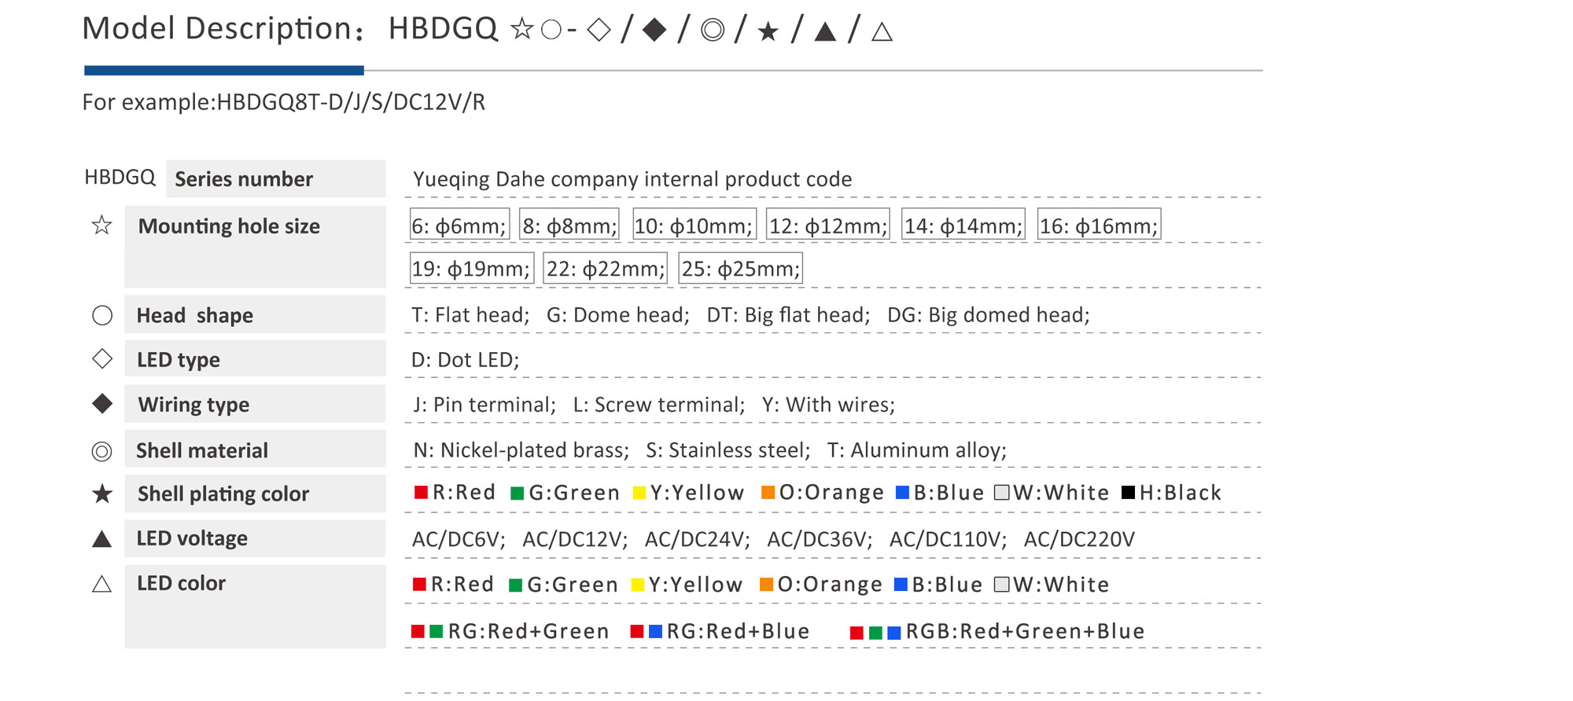Click the 'RG:Red+Blue' label
This screenshot has height=701, width=1573.
point(738,631)
